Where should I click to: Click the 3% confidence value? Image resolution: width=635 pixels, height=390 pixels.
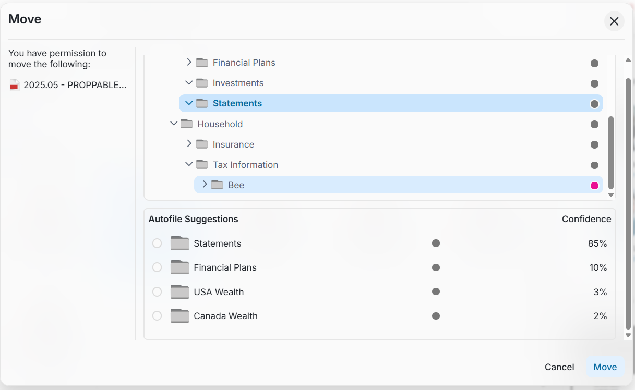pos(600,292)
